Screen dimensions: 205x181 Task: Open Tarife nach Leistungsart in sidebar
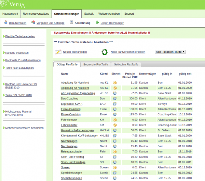[19, 68]
